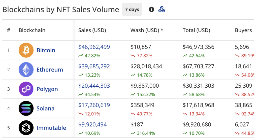258x138 pixels.
Task: Open the Polygon blockchain link
Action: tap(47, 89)
